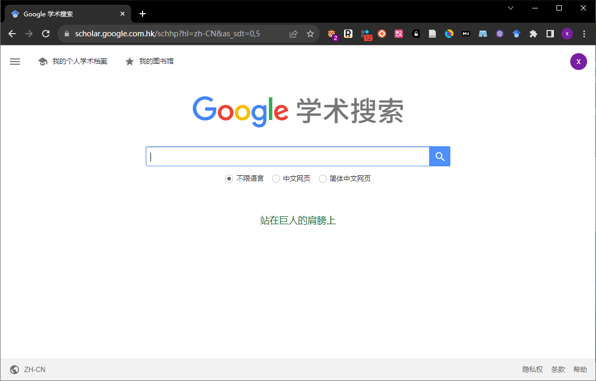
Task: Open the Chrome tab search chevron
Action: tap(511, 8)
